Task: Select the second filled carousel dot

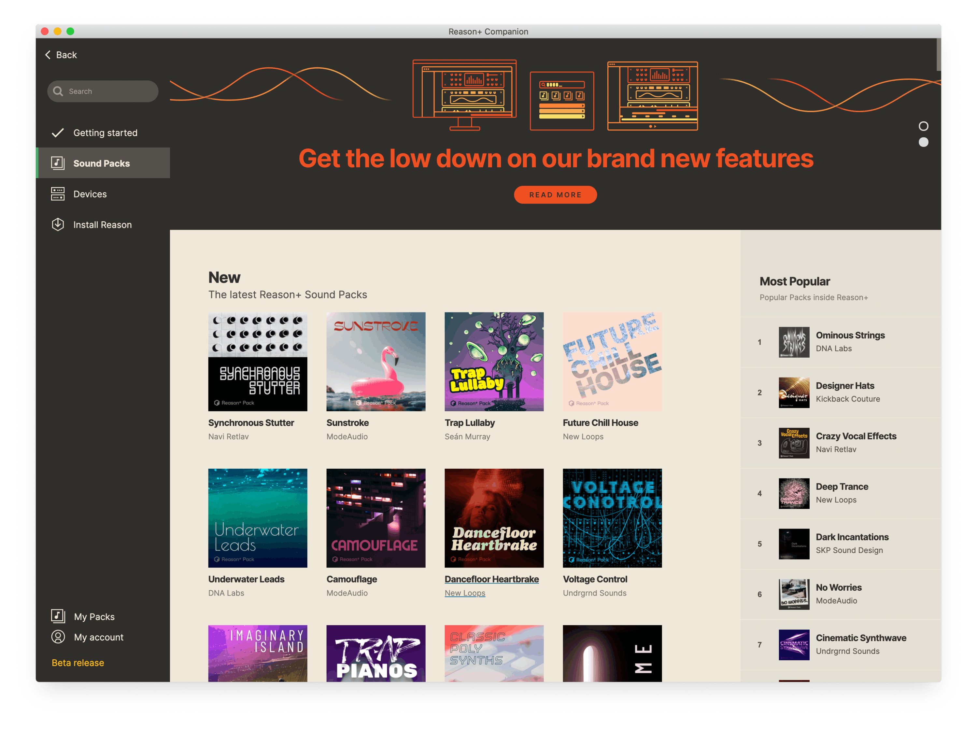Action: [923, 142]
